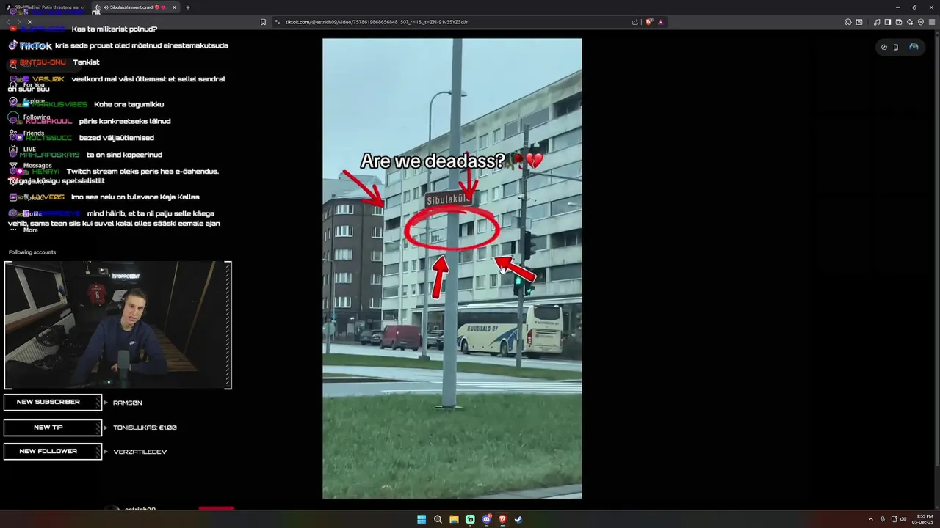
Task: Click the TikTok get app phone icon
Action: click(896, 47)
